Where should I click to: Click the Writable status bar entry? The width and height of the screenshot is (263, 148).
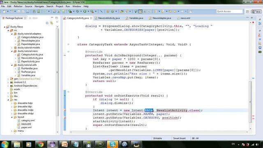tap(157, 139)
